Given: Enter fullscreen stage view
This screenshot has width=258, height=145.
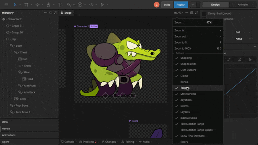Looking at the screenshot, I should [x=196, y=12].
